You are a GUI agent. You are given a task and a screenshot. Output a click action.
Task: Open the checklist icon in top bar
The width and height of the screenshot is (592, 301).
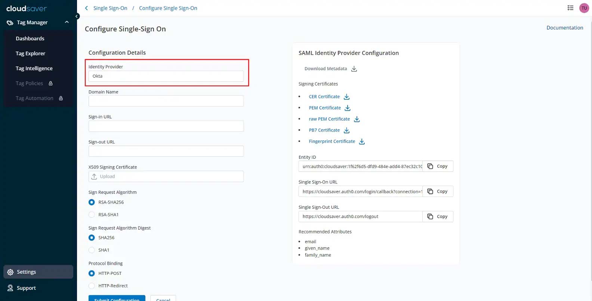pos(570,8)
